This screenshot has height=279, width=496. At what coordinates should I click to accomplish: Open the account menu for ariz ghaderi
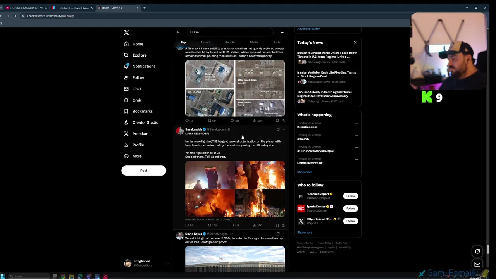point(167,263)
